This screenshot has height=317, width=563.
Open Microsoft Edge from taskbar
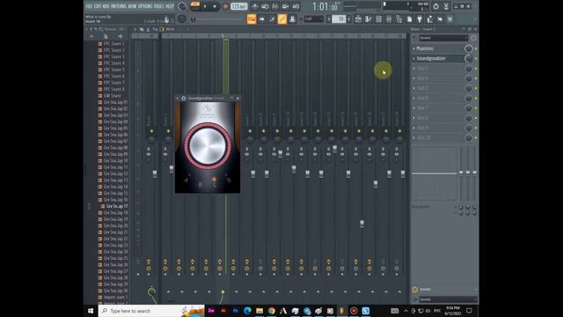click(247, 311)
